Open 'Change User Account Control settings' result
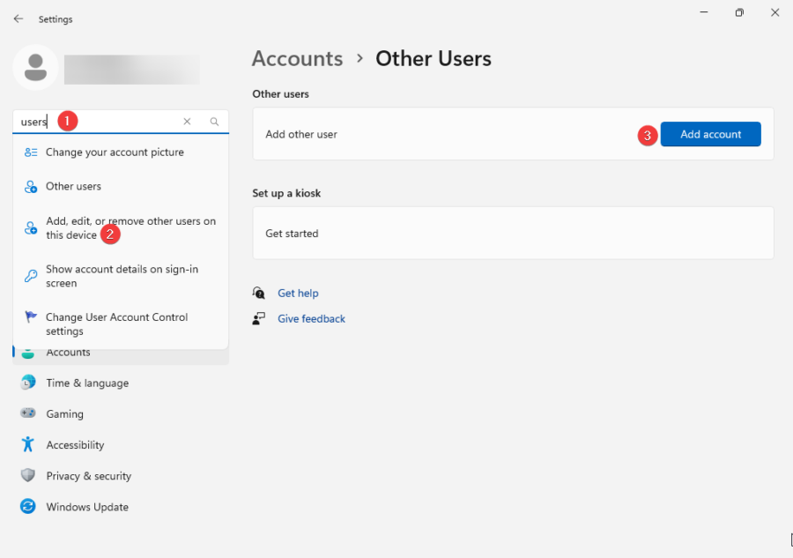The image size is (793, 558). (116, 324)
